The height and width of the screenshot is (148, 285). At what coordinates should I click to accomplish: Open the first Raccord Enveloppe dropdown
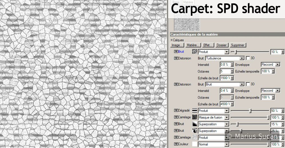point(277,64)
